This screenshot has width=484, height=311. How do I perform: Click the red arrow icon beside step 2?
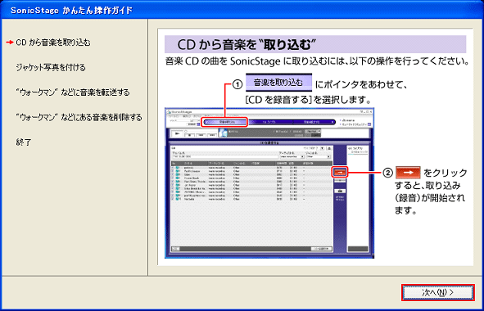(x=408, y=173)
